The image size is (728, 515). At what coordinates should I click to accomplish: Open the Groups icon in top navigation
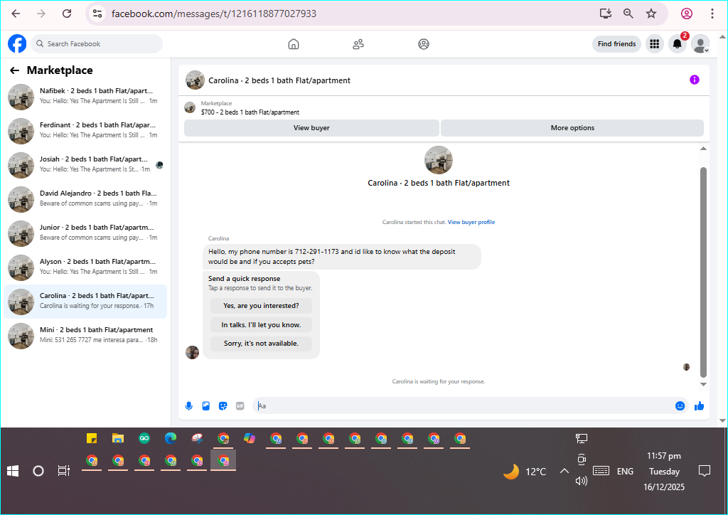tap(424, 44)
